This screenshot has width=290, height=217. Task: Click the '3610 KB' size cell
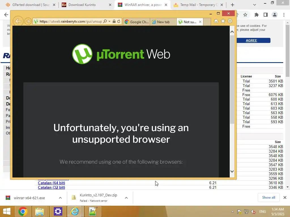click(276, 183)
